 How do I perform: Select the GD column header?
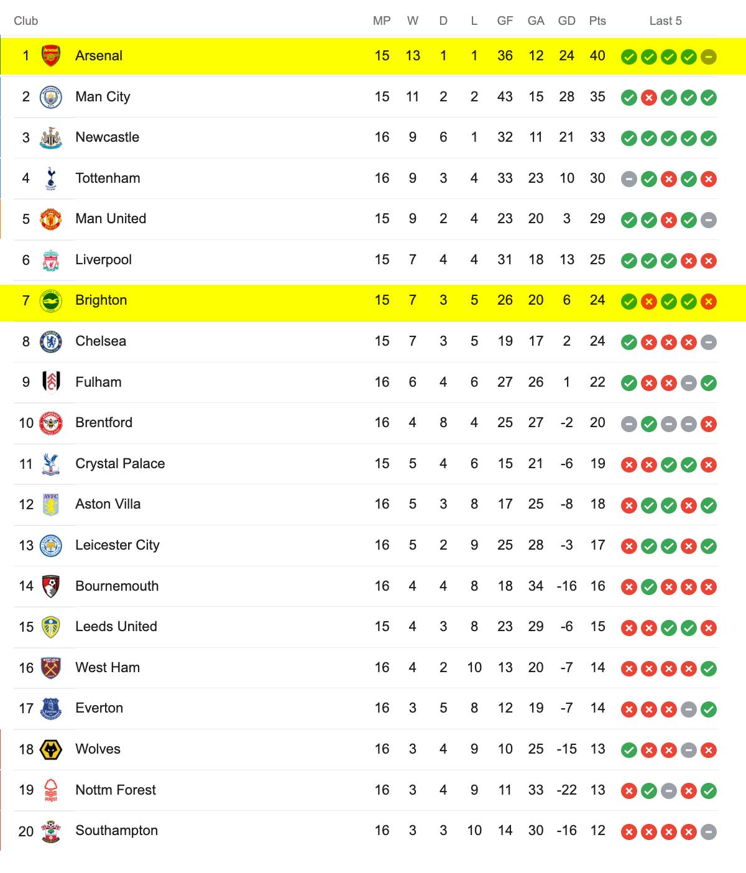pos(566,21)
